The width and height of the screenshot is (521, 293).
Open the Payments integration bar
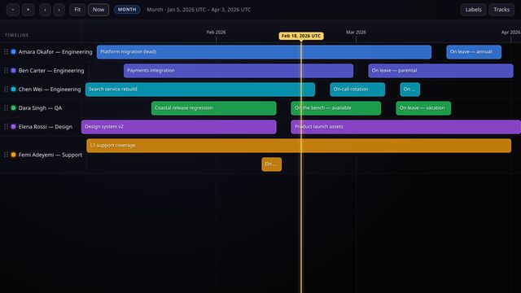tap(239, 71)
